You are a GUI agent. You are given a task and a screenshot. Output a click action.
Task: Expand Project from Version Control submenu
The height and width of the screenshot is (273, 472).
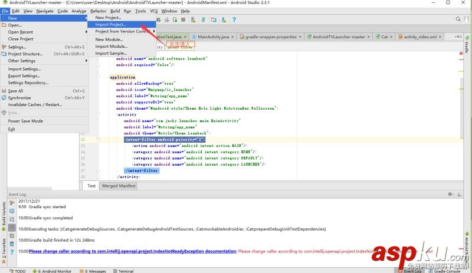154,31
